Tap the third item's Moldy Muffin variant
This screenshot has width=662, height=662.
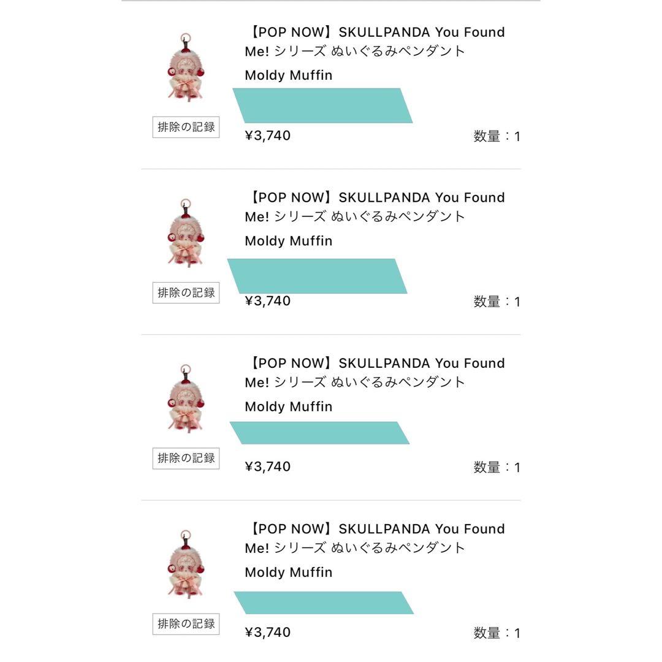(x=288, y=406)
